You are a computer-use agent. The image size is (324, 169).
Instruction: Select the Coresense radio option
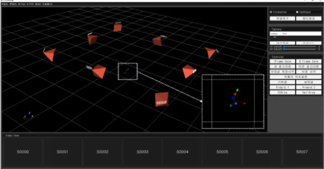click(271, 12)
